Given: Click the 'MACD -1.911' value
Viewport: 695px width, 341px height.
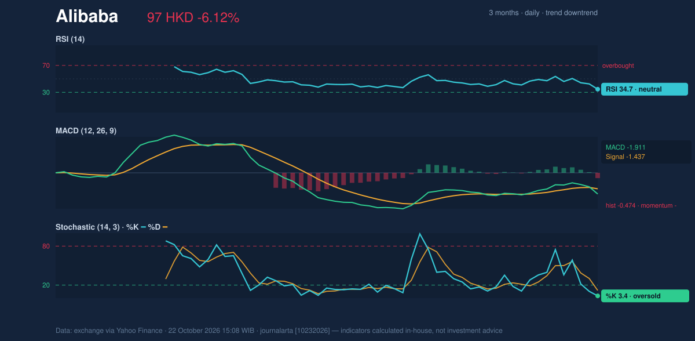Looking at the screenshot, I should (625, 147).
